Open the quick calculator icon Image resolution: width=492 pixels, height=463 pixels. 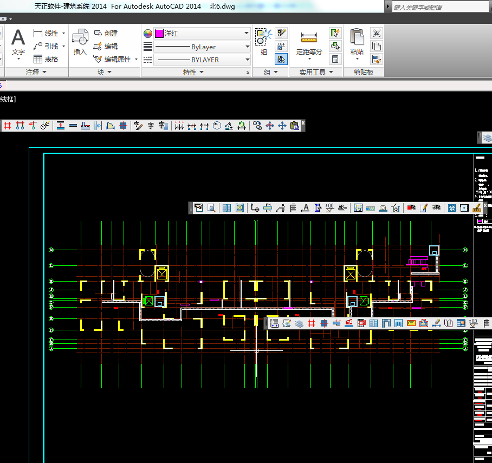pyautogui.click(x=335, y=59)
